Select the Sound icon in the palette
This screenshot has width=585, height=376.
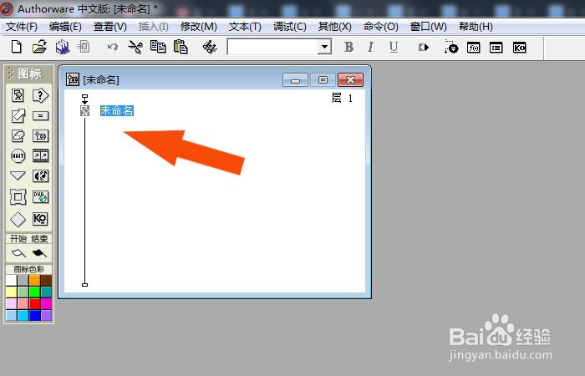click(40, 175)
